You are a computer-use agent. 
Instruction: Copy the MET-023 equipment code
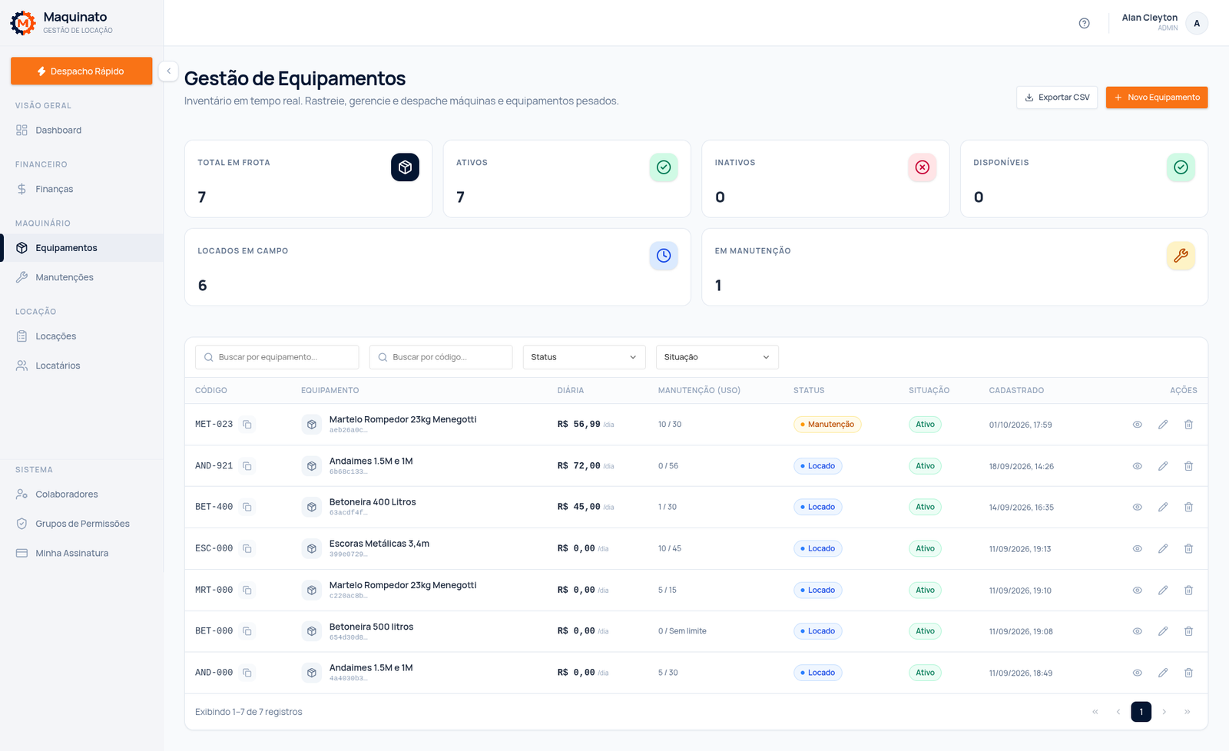click(x=247, y=425)
